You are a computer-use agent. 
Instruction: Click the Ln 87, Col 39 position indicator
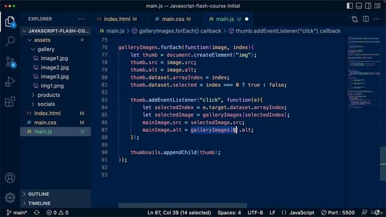click(179, 213)
